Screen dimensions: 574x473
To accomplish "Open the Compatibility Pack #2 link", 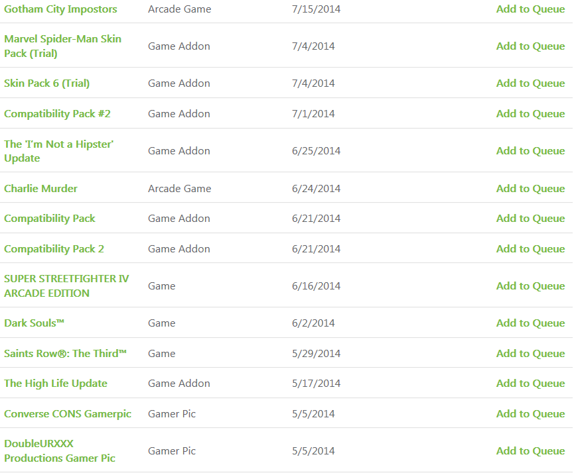I will click(57, 114).
